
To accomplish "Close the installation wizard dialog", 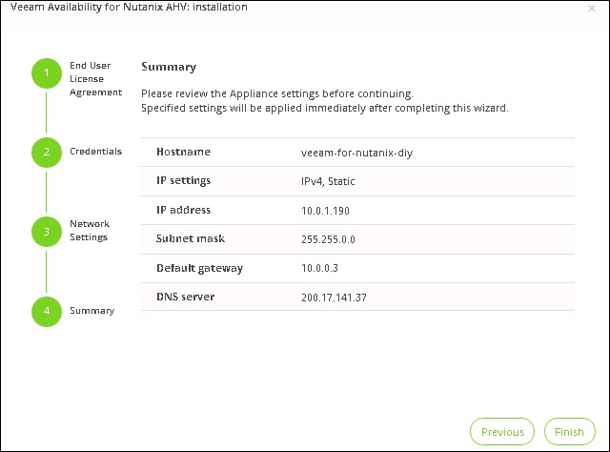I will coord(592,8).
